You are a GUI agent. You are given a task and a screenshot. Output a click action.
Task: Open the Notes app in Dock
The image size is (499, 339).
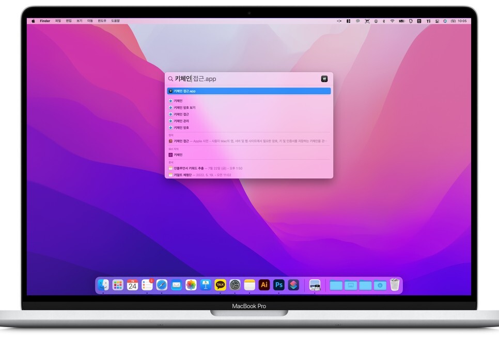[249, 285]
